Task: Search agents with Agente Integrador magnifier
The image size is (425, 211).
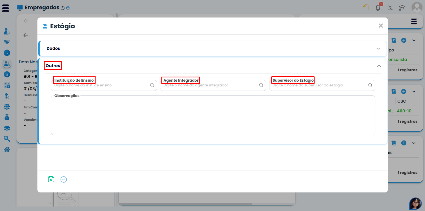Action: [261, 85]
